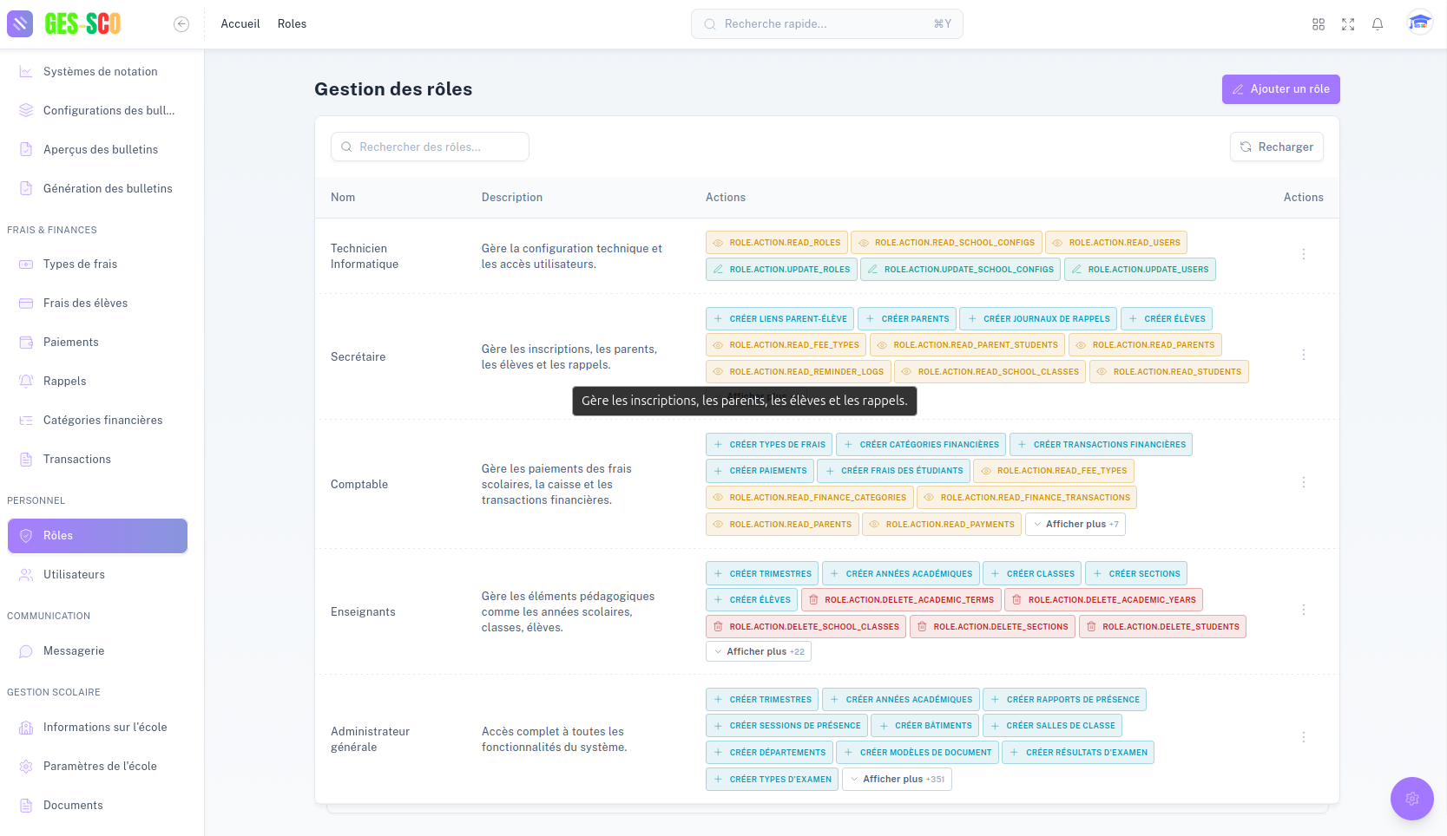The width and height of the screenshot is (1447, 836).
Task: Select the Paiements icon in the sidebar
Action: pos(26,342)
